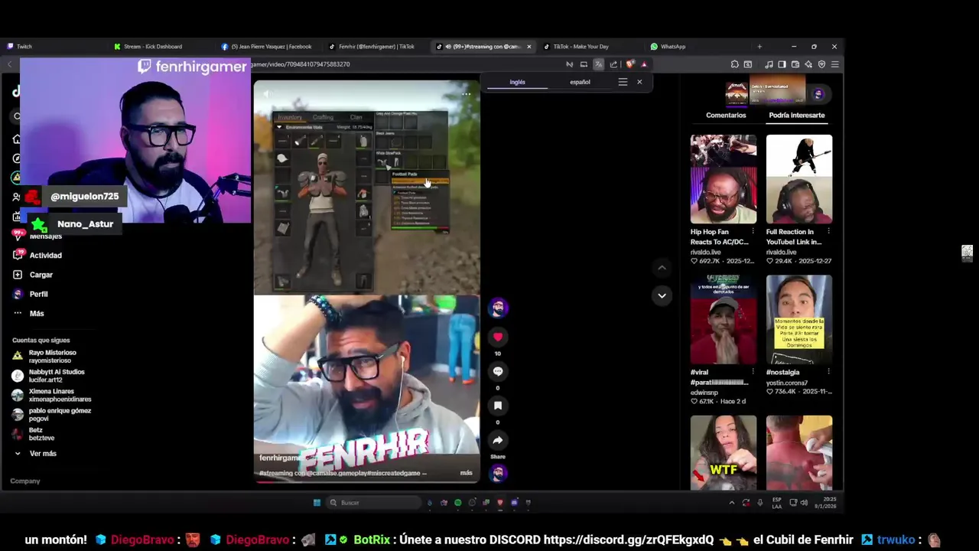Bookmark the video with the save icon
The image size is (979, 551).
tap(498, 406)
